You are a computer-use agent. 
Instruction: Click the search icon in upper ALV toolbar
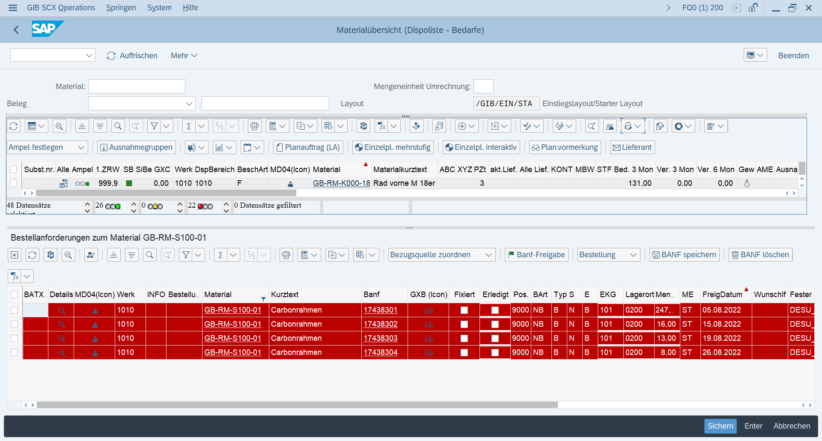pyautogui.click(x=118, y=126)
